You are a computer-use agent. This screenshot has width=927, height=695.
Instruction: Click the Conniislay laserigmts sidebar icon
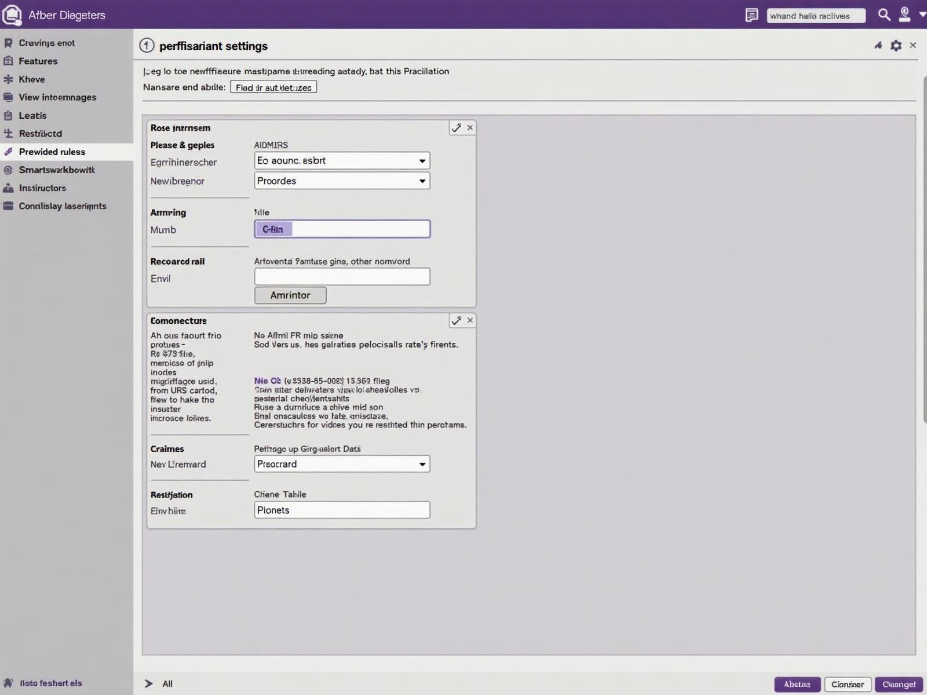[x=8, y=206]
